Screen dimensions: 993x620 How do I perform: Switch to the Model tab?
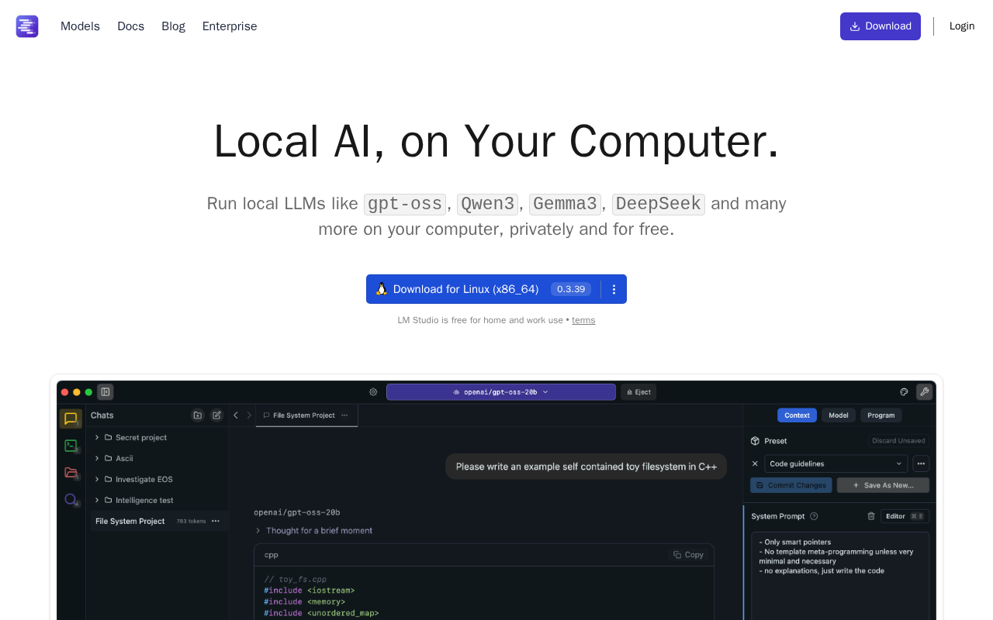coord(838,415)
